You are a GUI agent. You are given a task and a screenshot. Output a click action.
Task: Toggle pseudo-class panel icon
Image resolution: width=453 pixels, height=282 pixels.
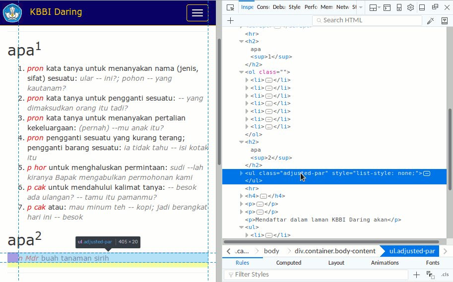(431, 275)
